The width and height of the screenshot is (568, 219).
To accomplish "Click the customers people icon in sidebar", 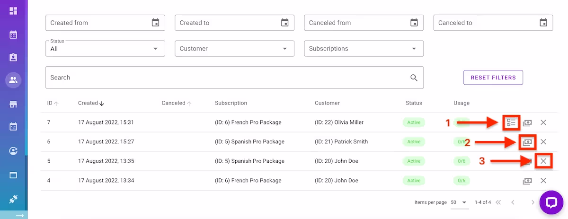I will [x=13, y=80].
